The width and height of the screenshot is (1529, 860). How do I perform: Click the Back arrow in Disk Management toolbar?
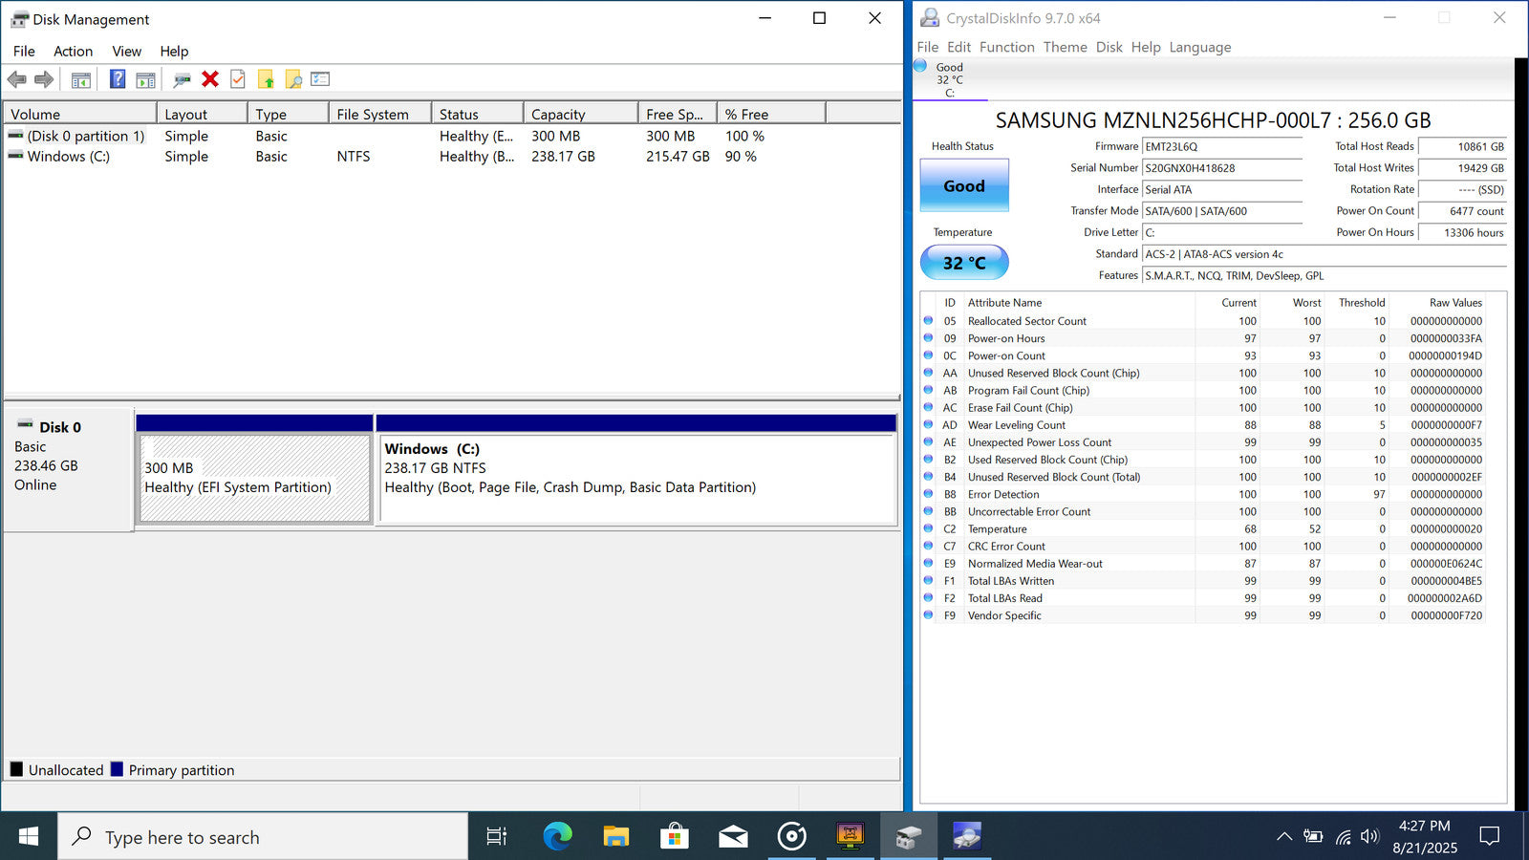16,79
